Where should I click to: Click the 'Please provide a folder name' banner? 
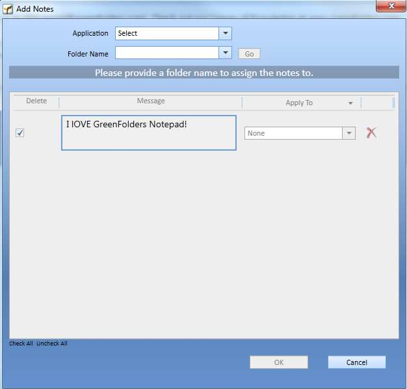tap(204, 73)
